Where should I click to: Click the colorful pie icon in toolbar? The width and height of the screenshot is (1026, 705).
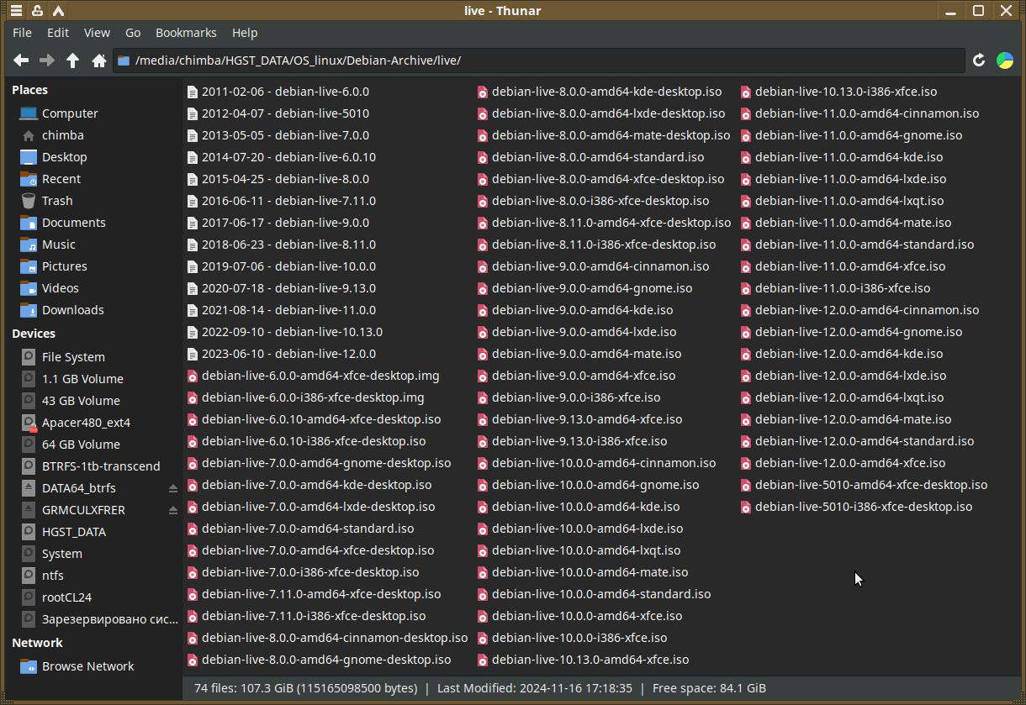pos(1005,61)
